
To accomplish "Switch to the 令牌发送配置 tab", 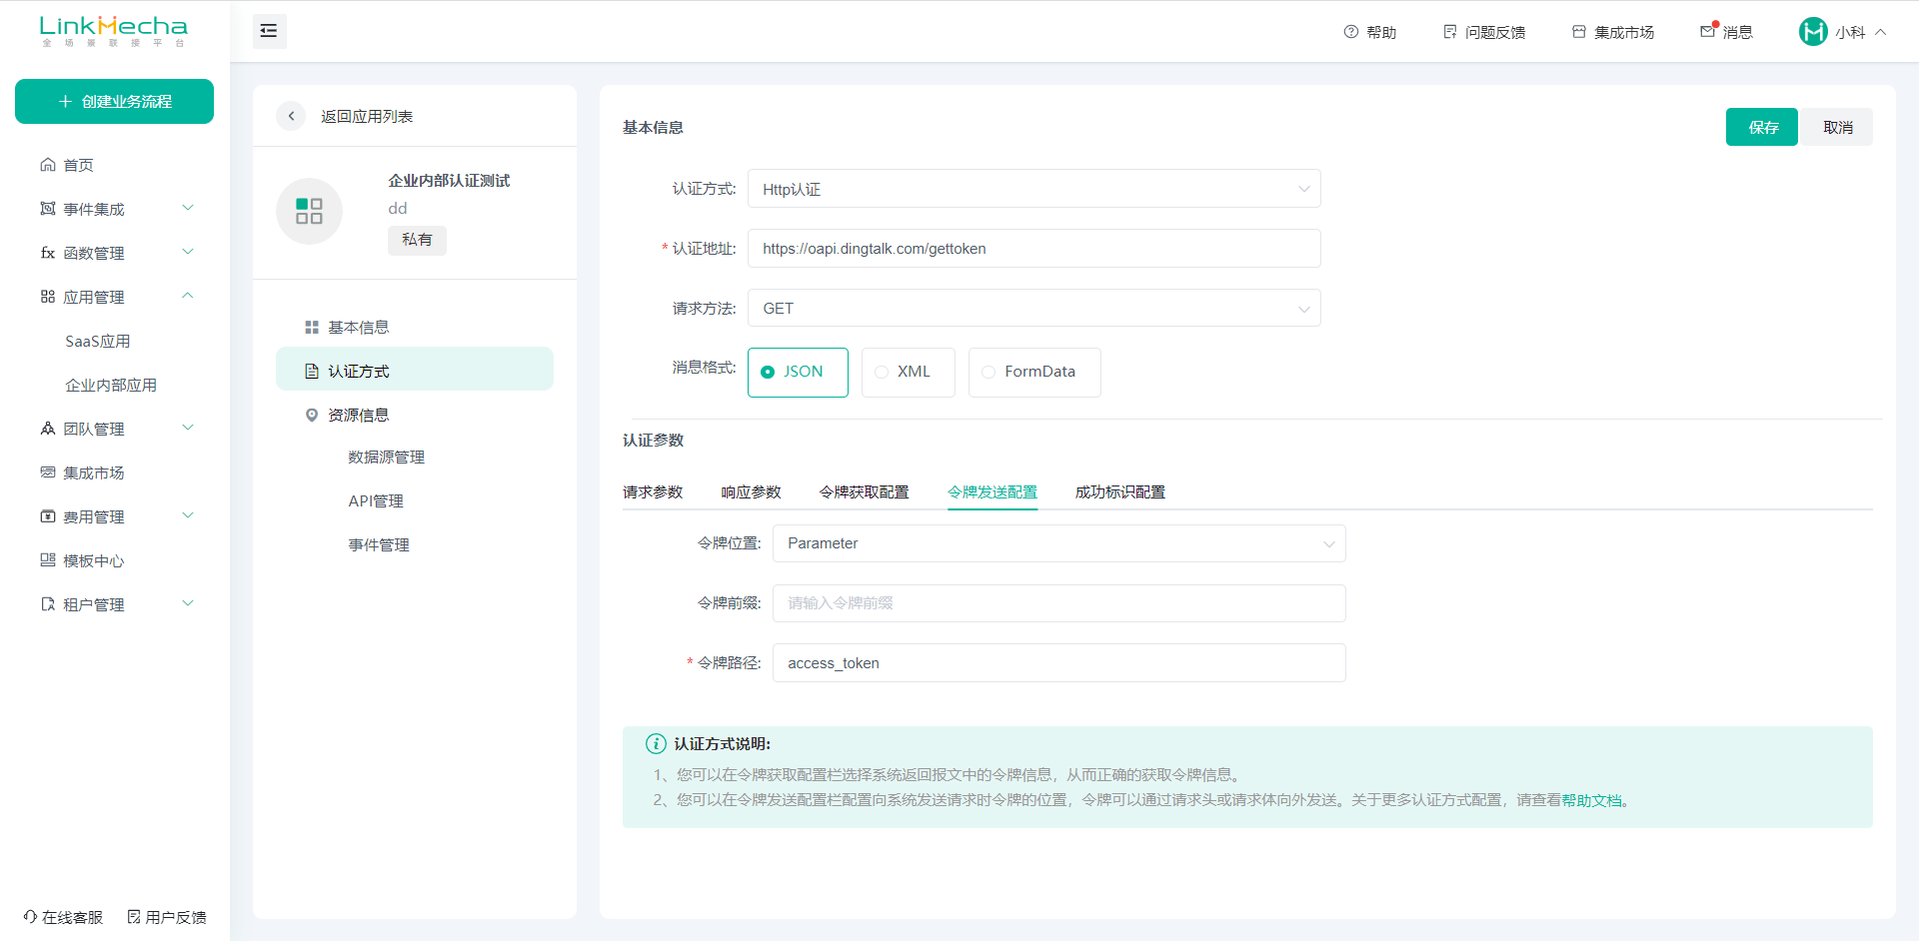I will click(x=992, y=492).
